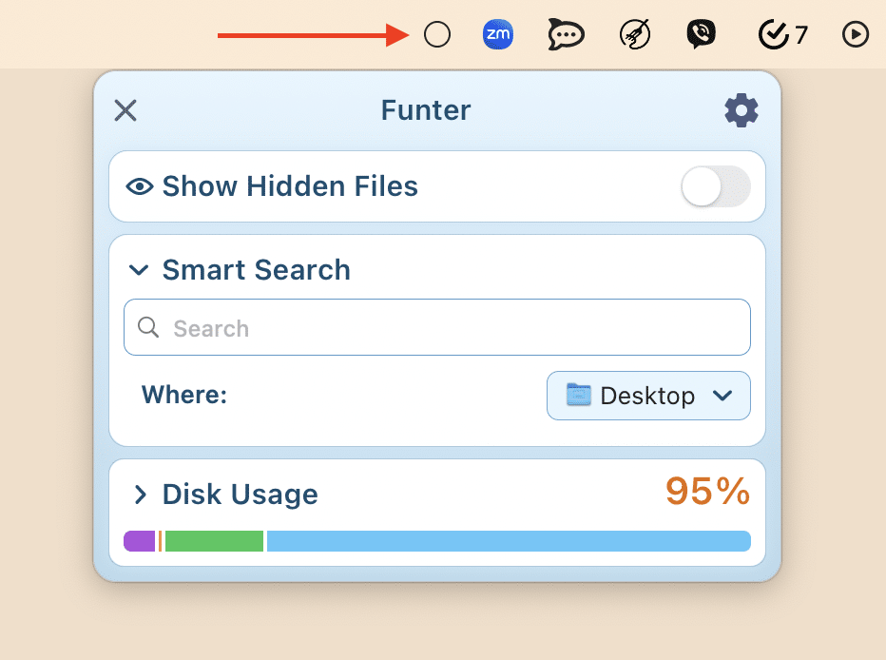Click the blue disk usage segment

pos(509,541)
